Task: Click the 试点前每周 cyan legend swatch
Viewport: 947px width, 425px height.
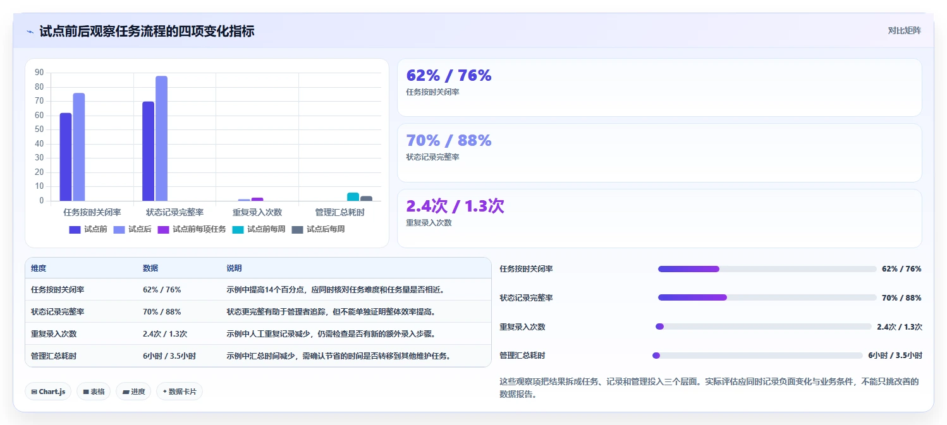Action: click(238, 230)
